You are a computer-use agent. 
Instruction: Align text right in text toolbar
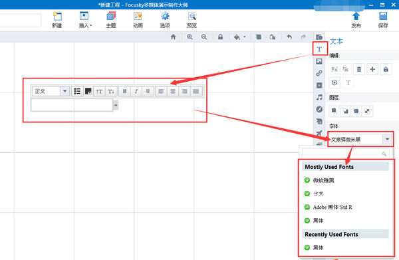(184, 91)
